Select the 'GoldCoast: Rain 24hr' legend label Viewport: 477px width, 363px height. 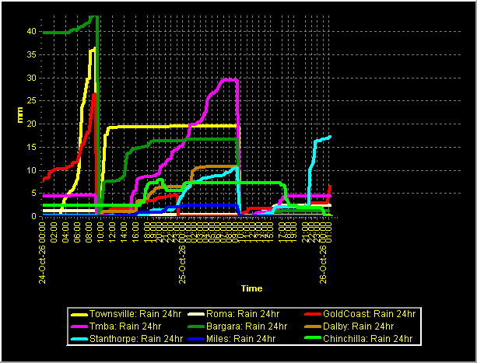pyautogui.click(x=370, y=314)
